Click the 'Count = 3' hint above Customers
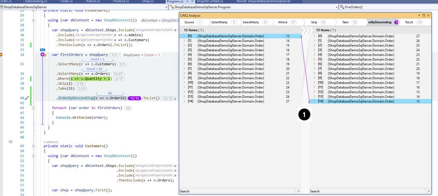The width and height of the screenshot is (438, 196). point(98,60)
